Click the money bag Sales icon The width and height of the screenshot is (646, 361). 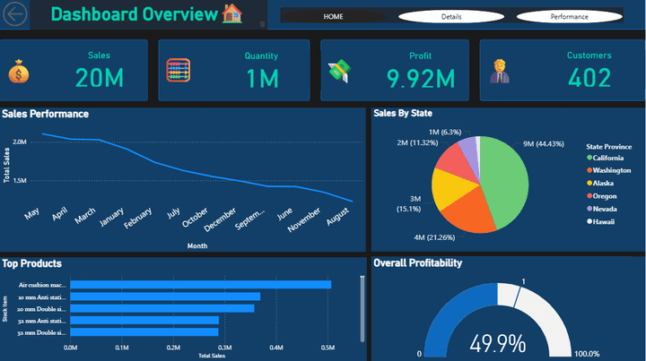pyautogui.click(x=19, y=71)
